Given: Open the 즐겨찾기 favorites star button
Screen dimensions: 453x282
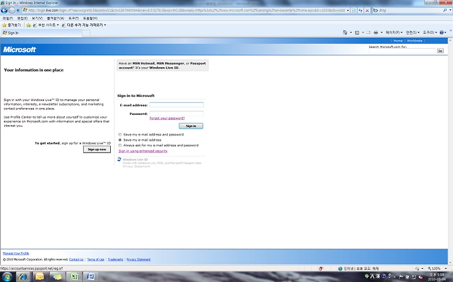Looking at the screenshot, I should point(11,25).
